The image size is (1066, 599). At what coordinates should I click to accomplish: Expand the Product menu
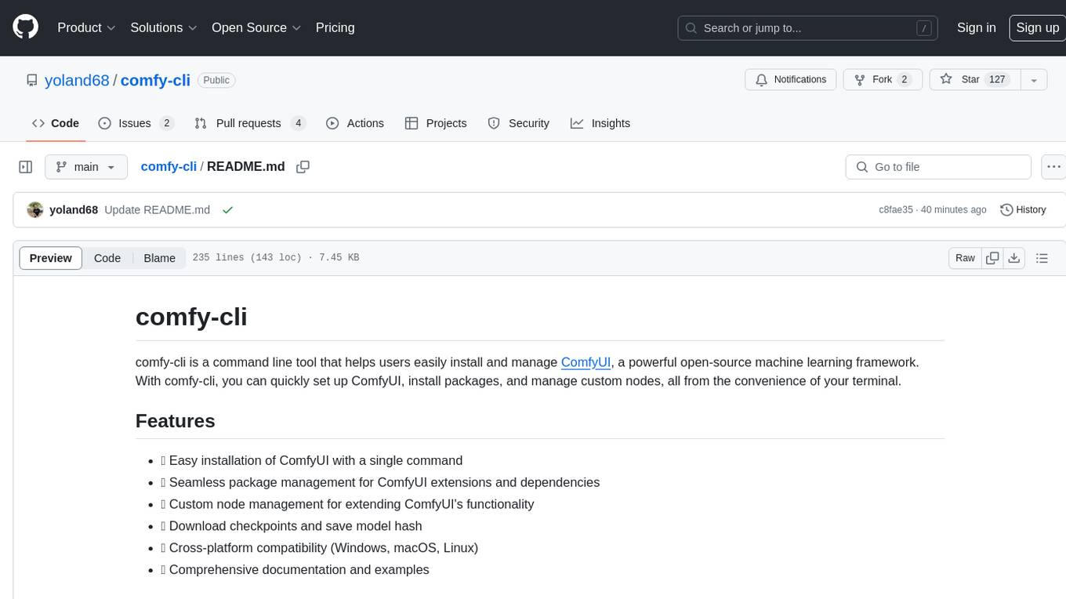[x=86, y=27]
